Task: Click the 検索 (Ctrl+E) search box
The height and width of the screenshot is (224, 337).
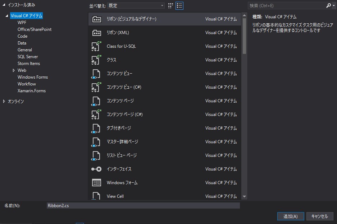Action: [287, 6]
